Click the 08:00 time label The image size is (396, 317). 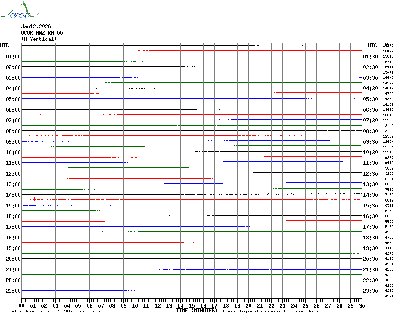tap(13, 131)
